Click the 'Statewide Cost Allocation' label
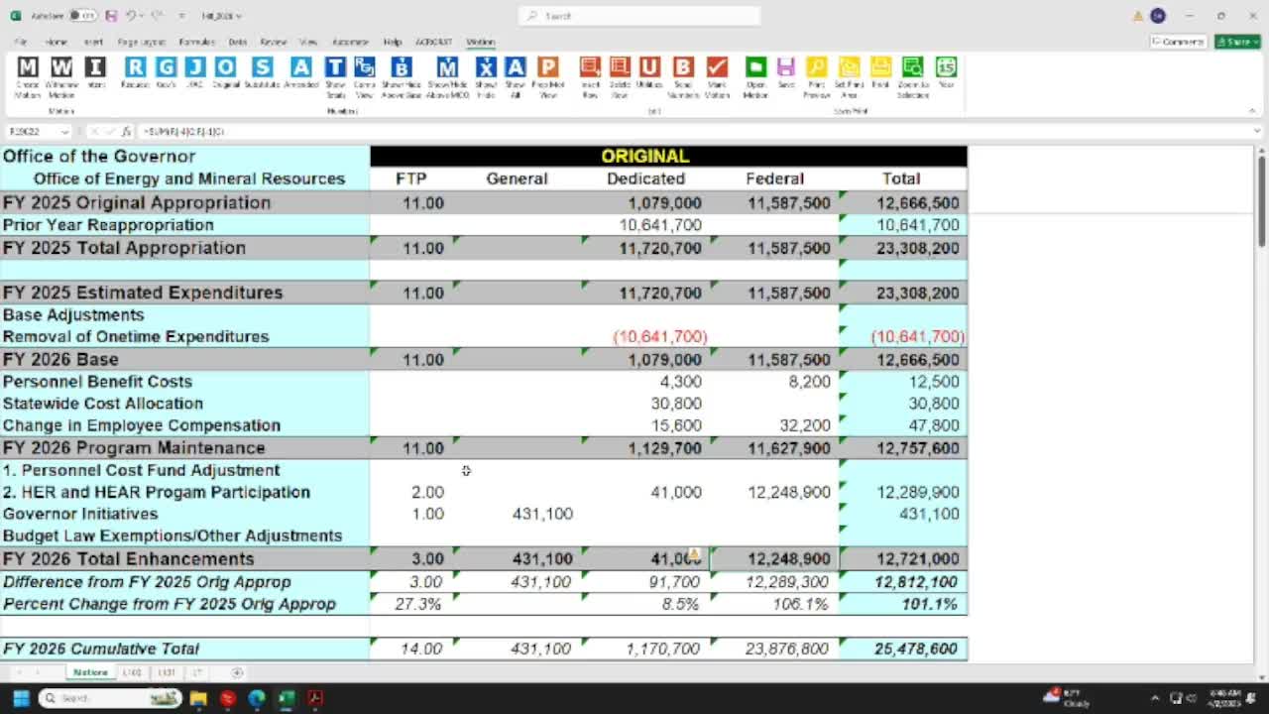The image size is (1269, 714). click(103, 404)
